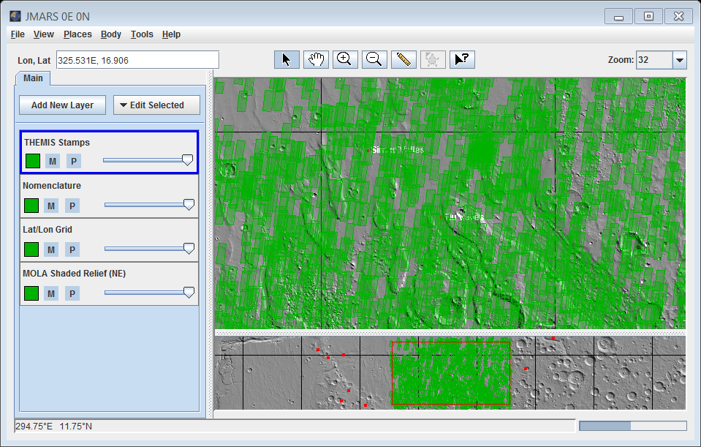
Task: Toggle P button for MOLA Shaded Relief
Action: (x=72, y=293)
